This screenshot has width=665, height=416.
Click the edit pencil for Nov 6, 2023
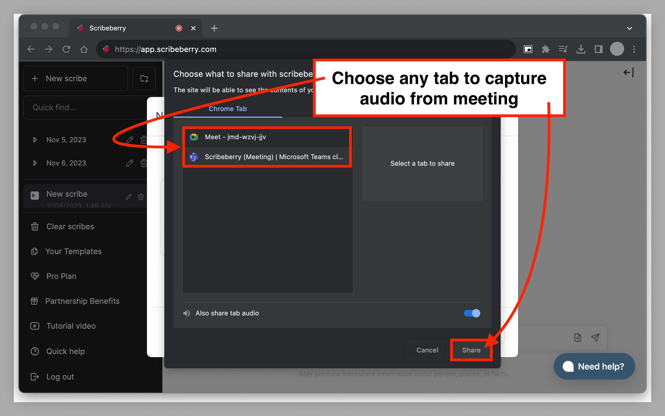click(x=129, y=163)
